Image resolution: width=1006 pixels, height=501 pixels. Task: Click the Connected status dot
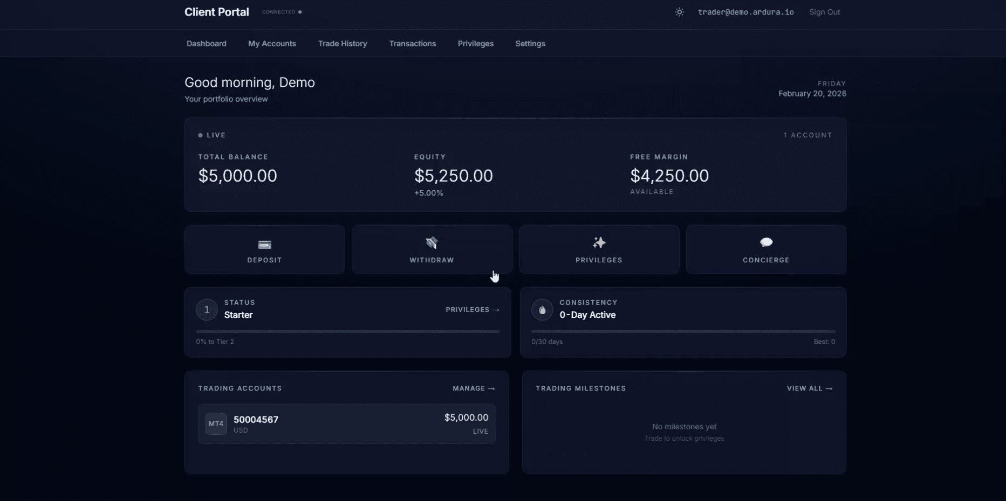click(300, 12)
